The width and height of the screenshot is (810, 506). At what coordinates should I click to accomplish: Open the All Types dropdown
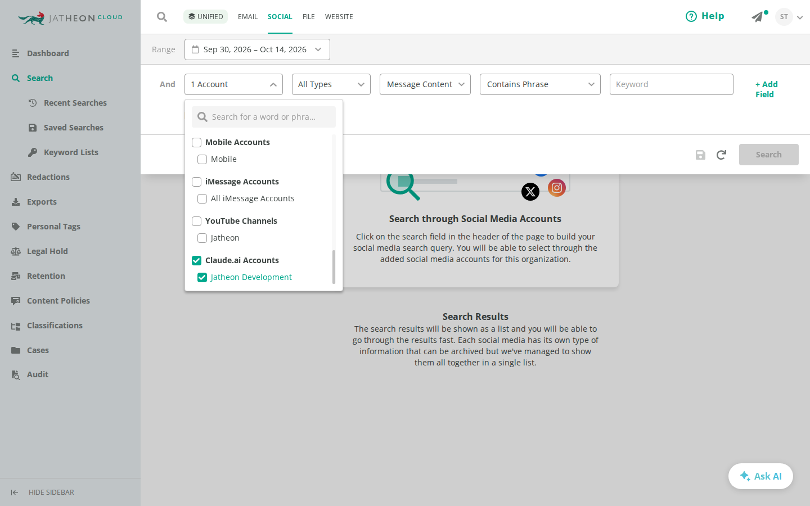[x=331, y=84]
